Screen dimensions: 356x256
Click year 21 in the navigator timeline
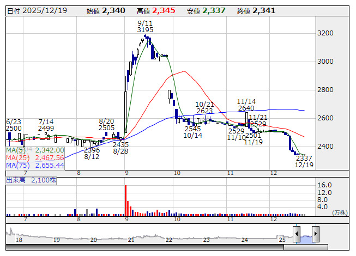[x=131, y=240]
